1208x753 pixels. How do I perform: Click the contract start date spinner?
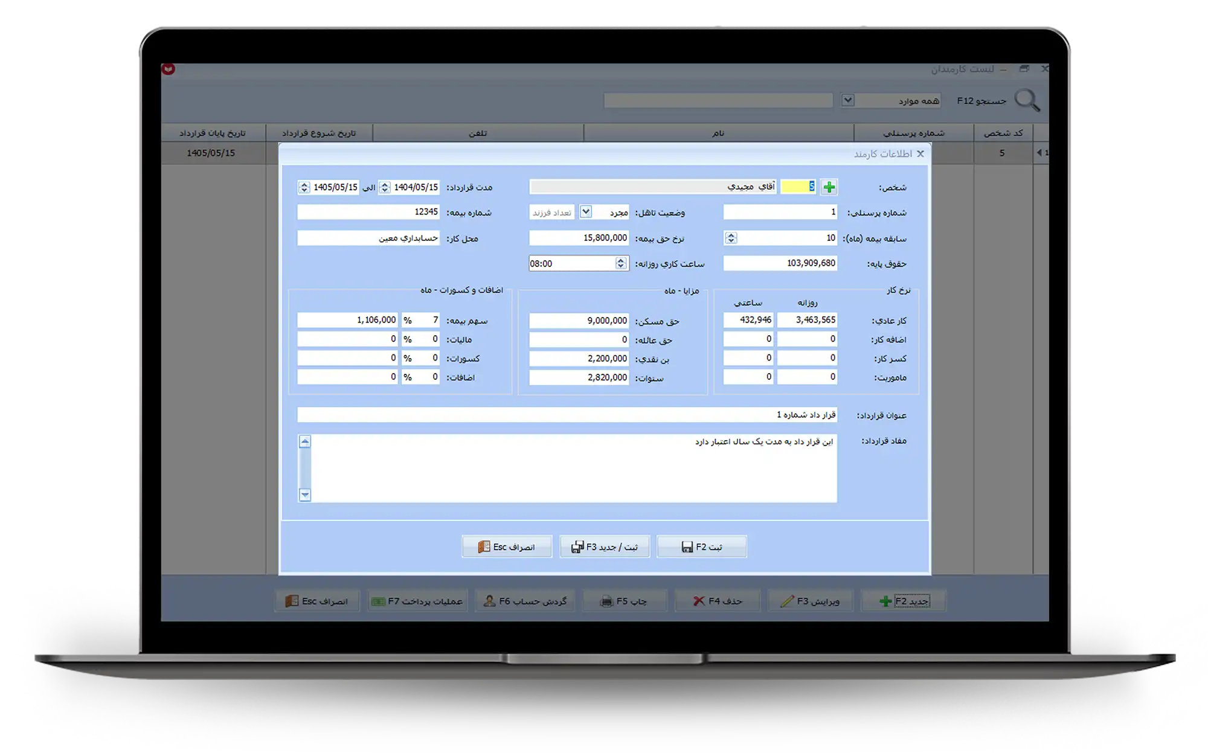coord(385,187)
